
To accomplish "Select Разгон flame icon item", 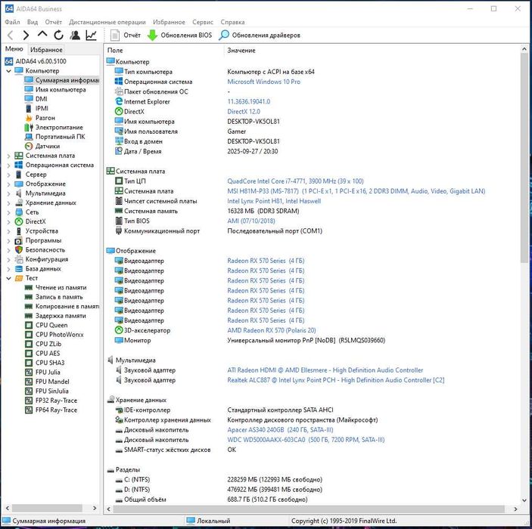I will tap(29, 118).
